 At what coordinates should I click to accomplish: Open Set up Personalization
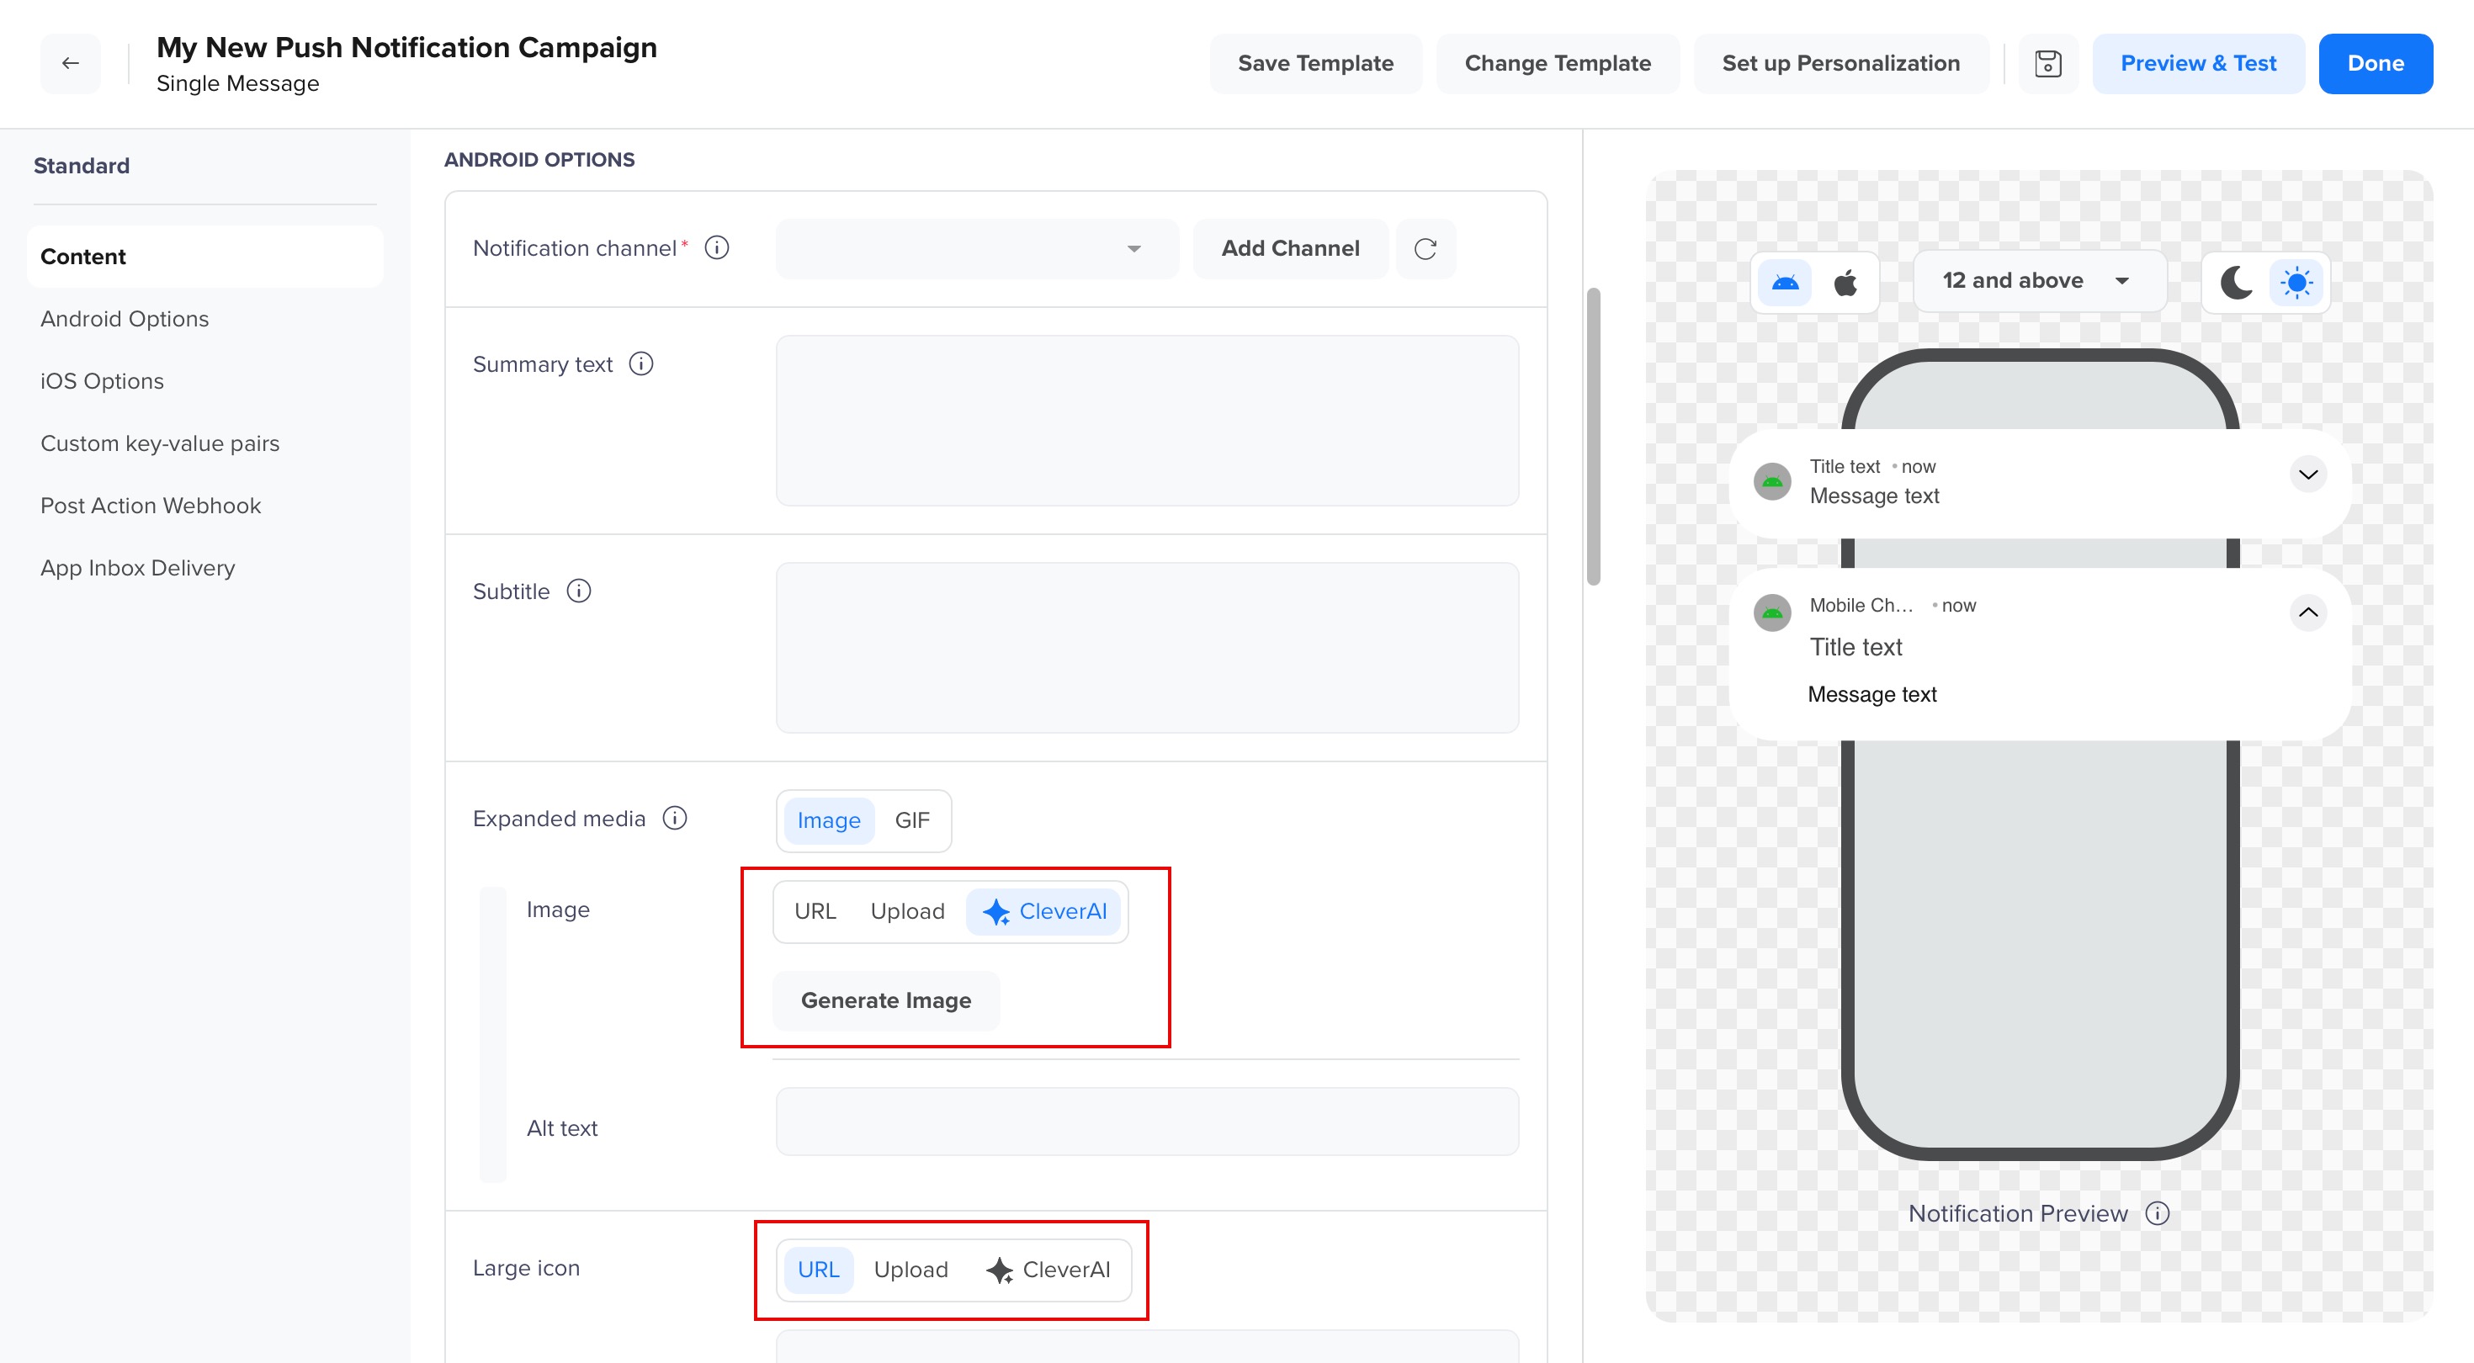coord(1841,63)
